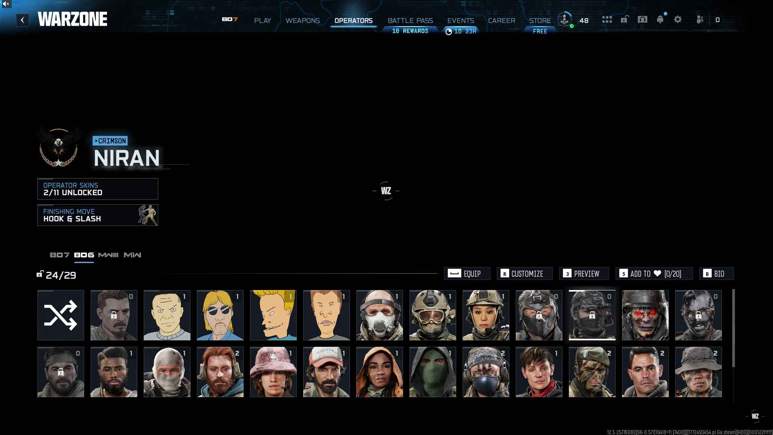Open the nine-dot grid menu icon

[x=607, y=19]
